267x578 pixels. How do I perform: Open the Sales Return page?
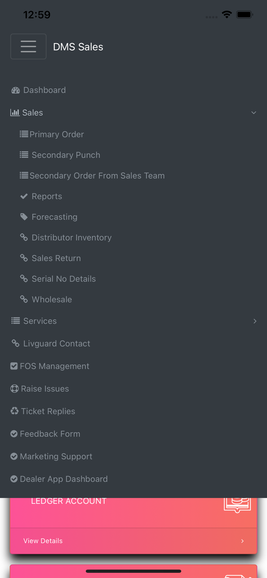(56, 258)
